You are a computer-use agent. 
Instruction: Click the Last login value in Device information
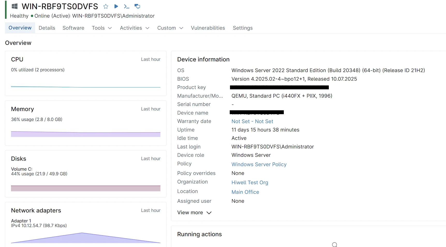click(273, 147)
